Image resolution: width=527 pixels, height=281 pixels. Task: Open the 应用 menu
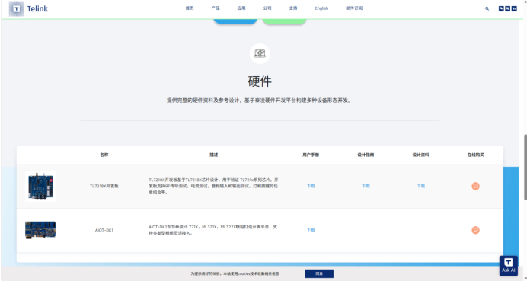pos(241,8)
